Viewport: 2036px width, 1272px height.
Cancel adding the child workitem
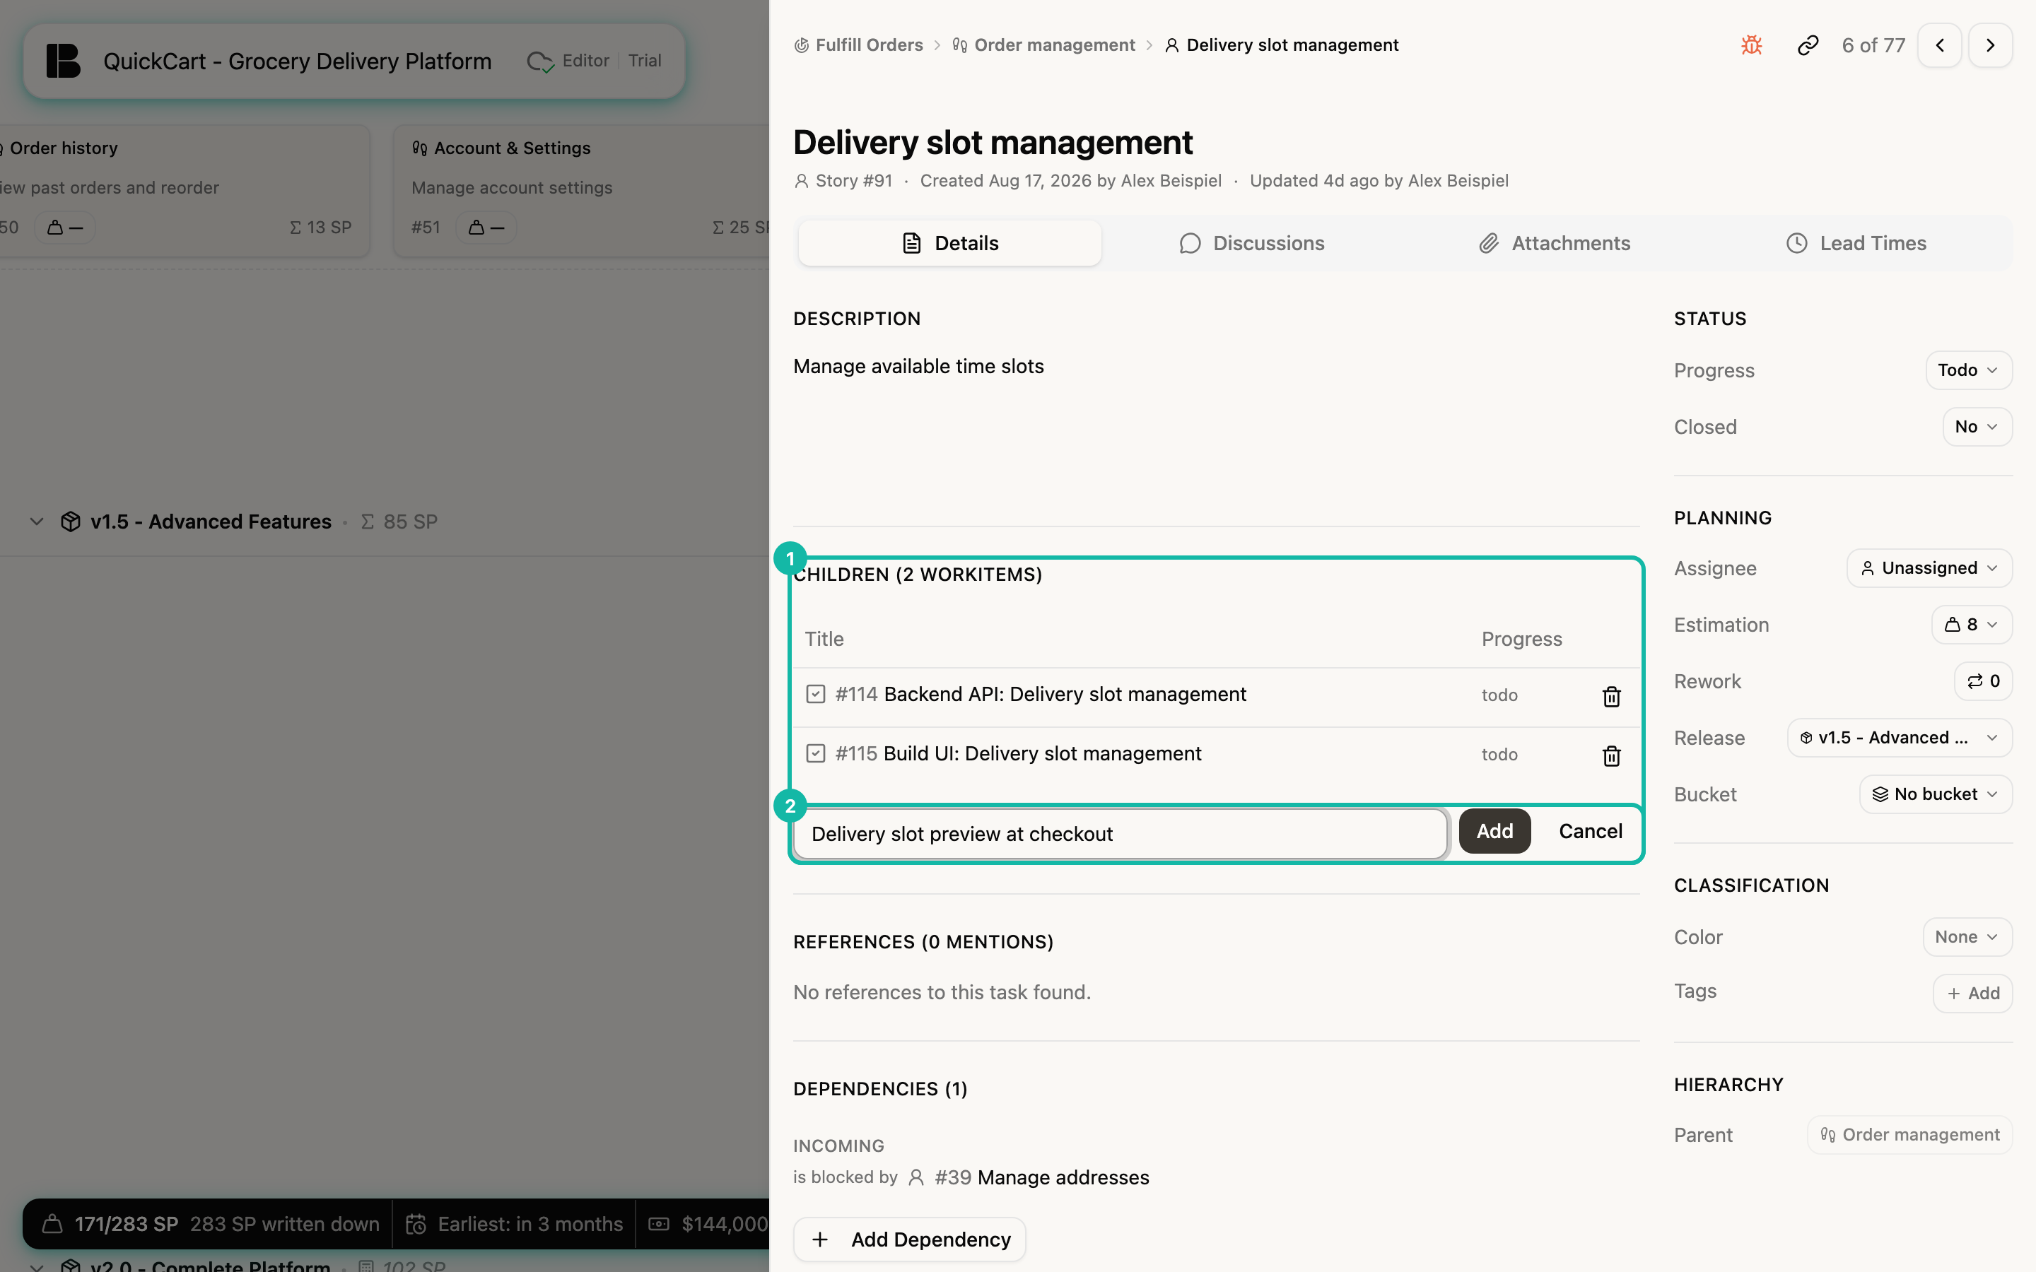point(1590,831)
